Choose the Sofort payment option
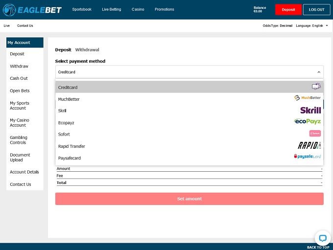The width and height of the screenshot is (333, 250). click(64, 135)
